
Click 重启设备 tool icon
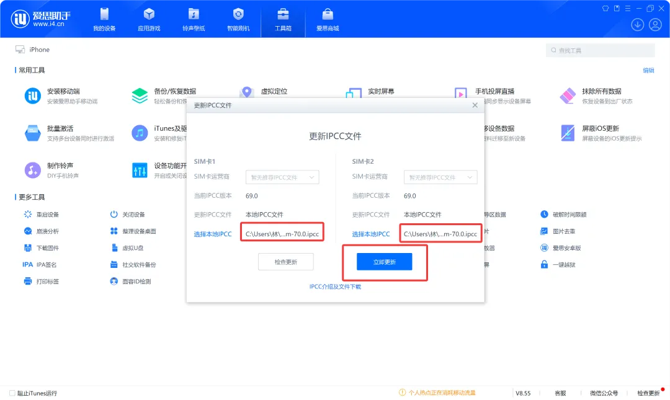28,214
